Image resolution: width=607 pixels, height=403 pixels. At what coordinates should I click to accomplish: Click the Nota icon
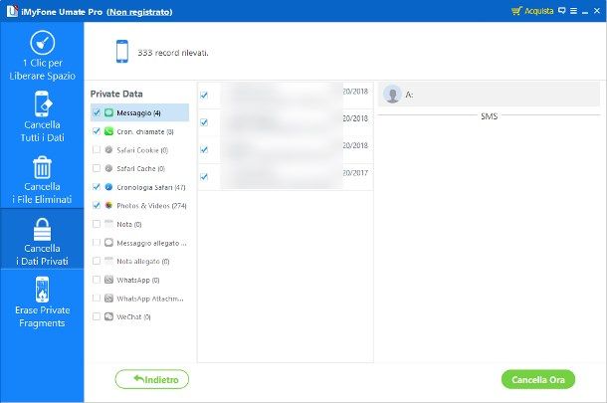pos(108,224)
